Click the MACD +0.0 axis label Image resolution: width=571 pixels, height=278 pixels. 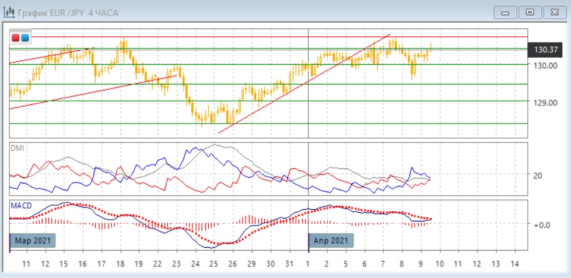click(x=542, y=224)
